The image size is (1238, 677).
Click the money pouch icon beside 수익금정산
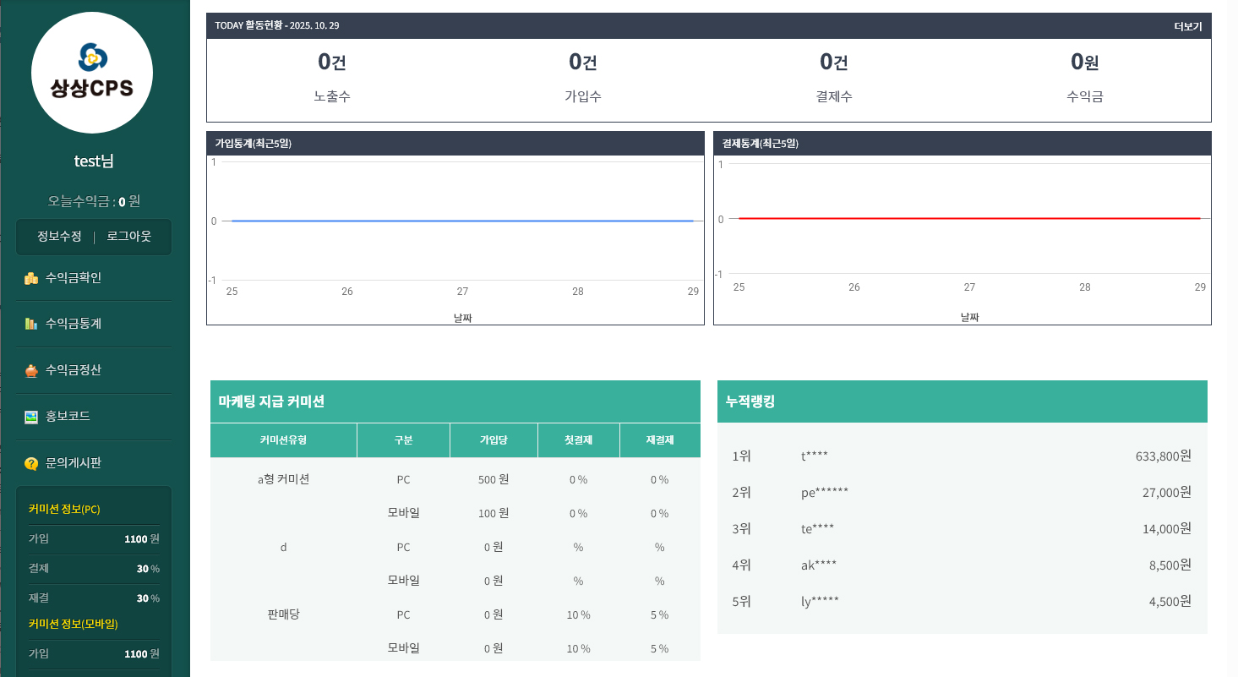(x=31, y=370)
